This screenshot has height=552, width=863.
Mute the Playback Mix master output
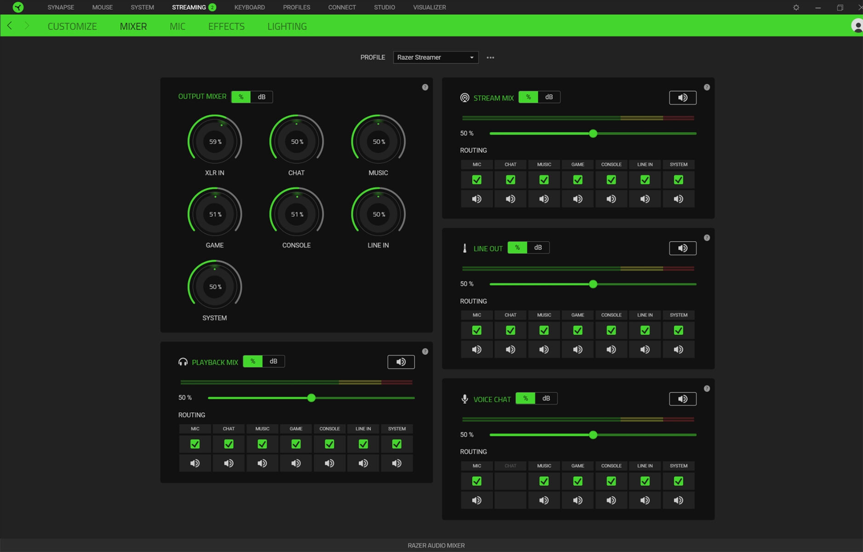click(401, 362)
